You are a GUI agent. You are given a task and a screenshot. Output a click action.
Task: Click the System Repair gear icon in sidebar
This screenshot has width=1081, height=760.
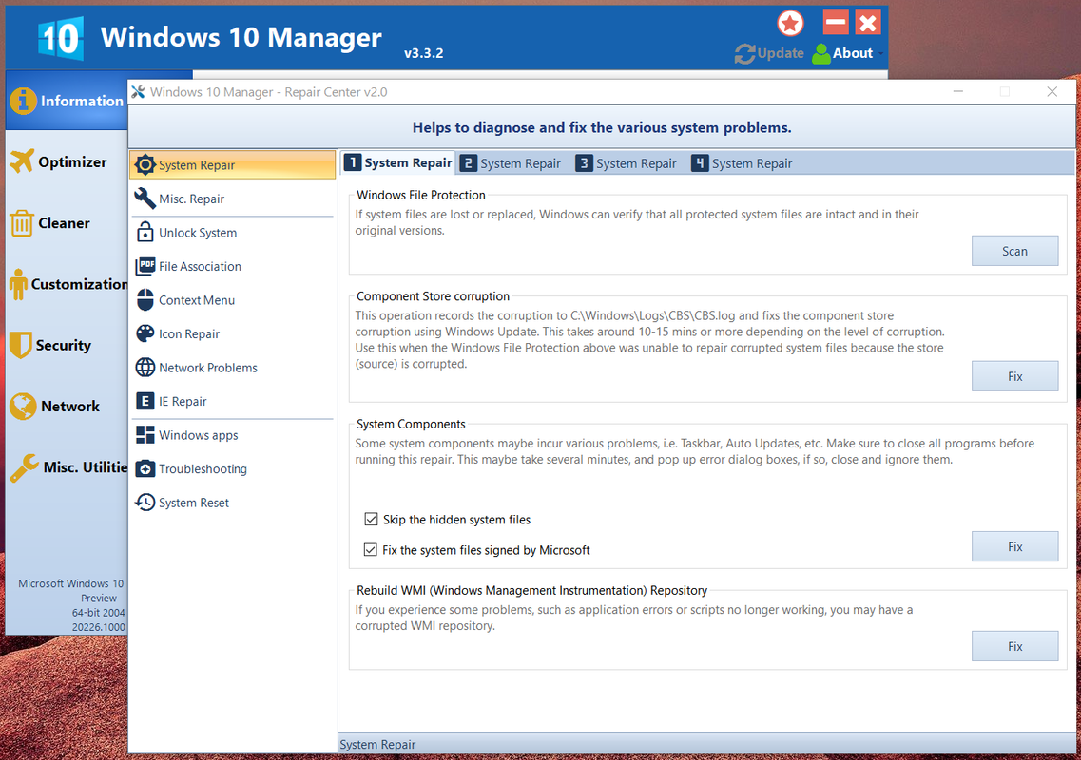[x=145, y=164]
